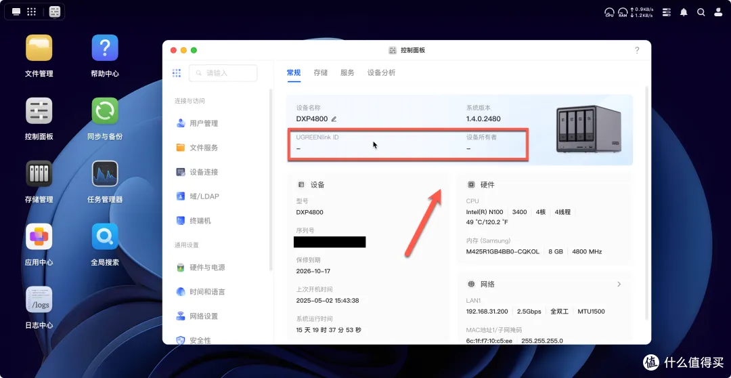Open 日志中心 logs icon
731x378 pixels.
(39, 300)
